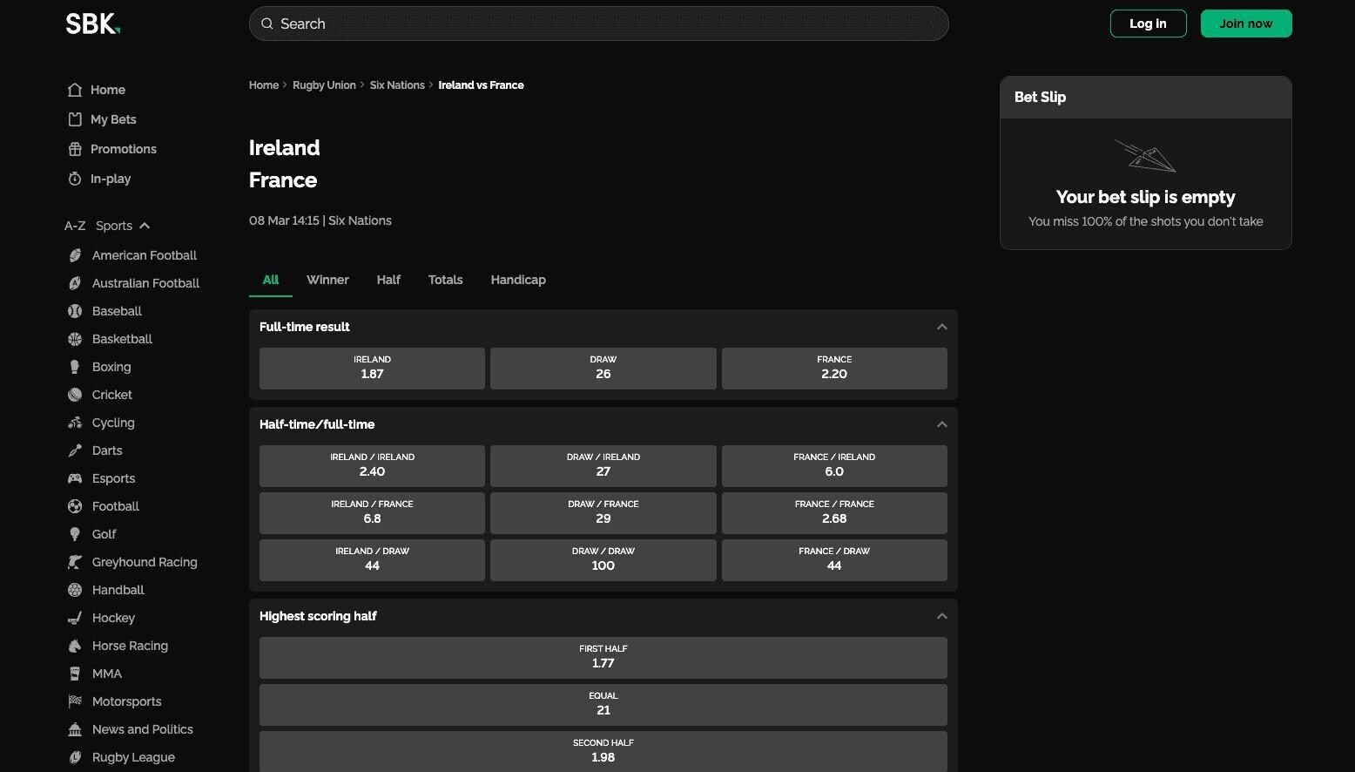1355x772 pixels.
Task: Click the Motorsports flag icon
Action: (75, 701)
